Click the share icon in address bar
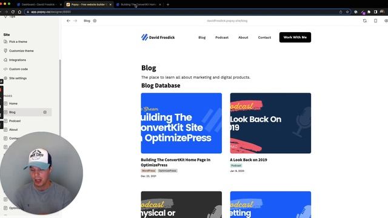Image resolution: width=388 pixels, height=218 pixels. (341, 12)
